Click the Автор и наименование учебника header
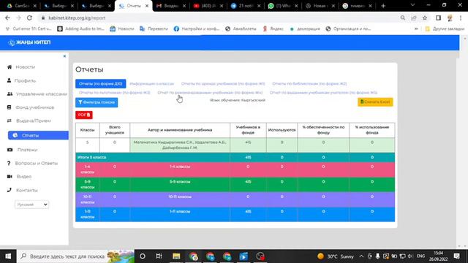468x263 pixels. coord(180,130)
